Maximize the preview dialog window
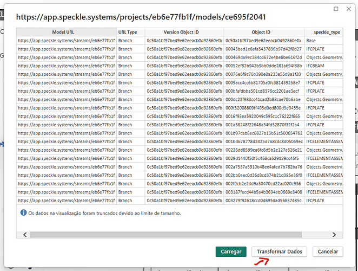Viewport: 358px width, 271px height. (336, 9)
